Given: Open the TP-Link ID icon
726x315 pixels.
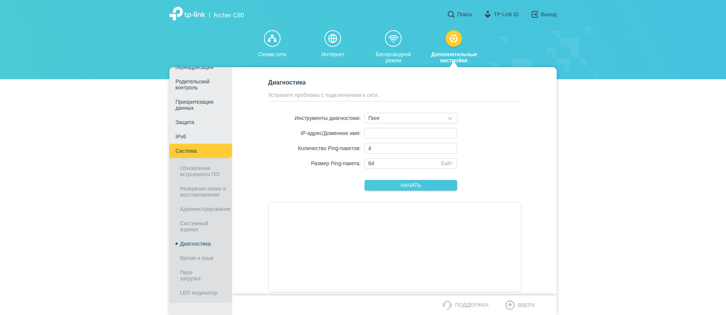Looking at the screenshot, I should point(488,14).
